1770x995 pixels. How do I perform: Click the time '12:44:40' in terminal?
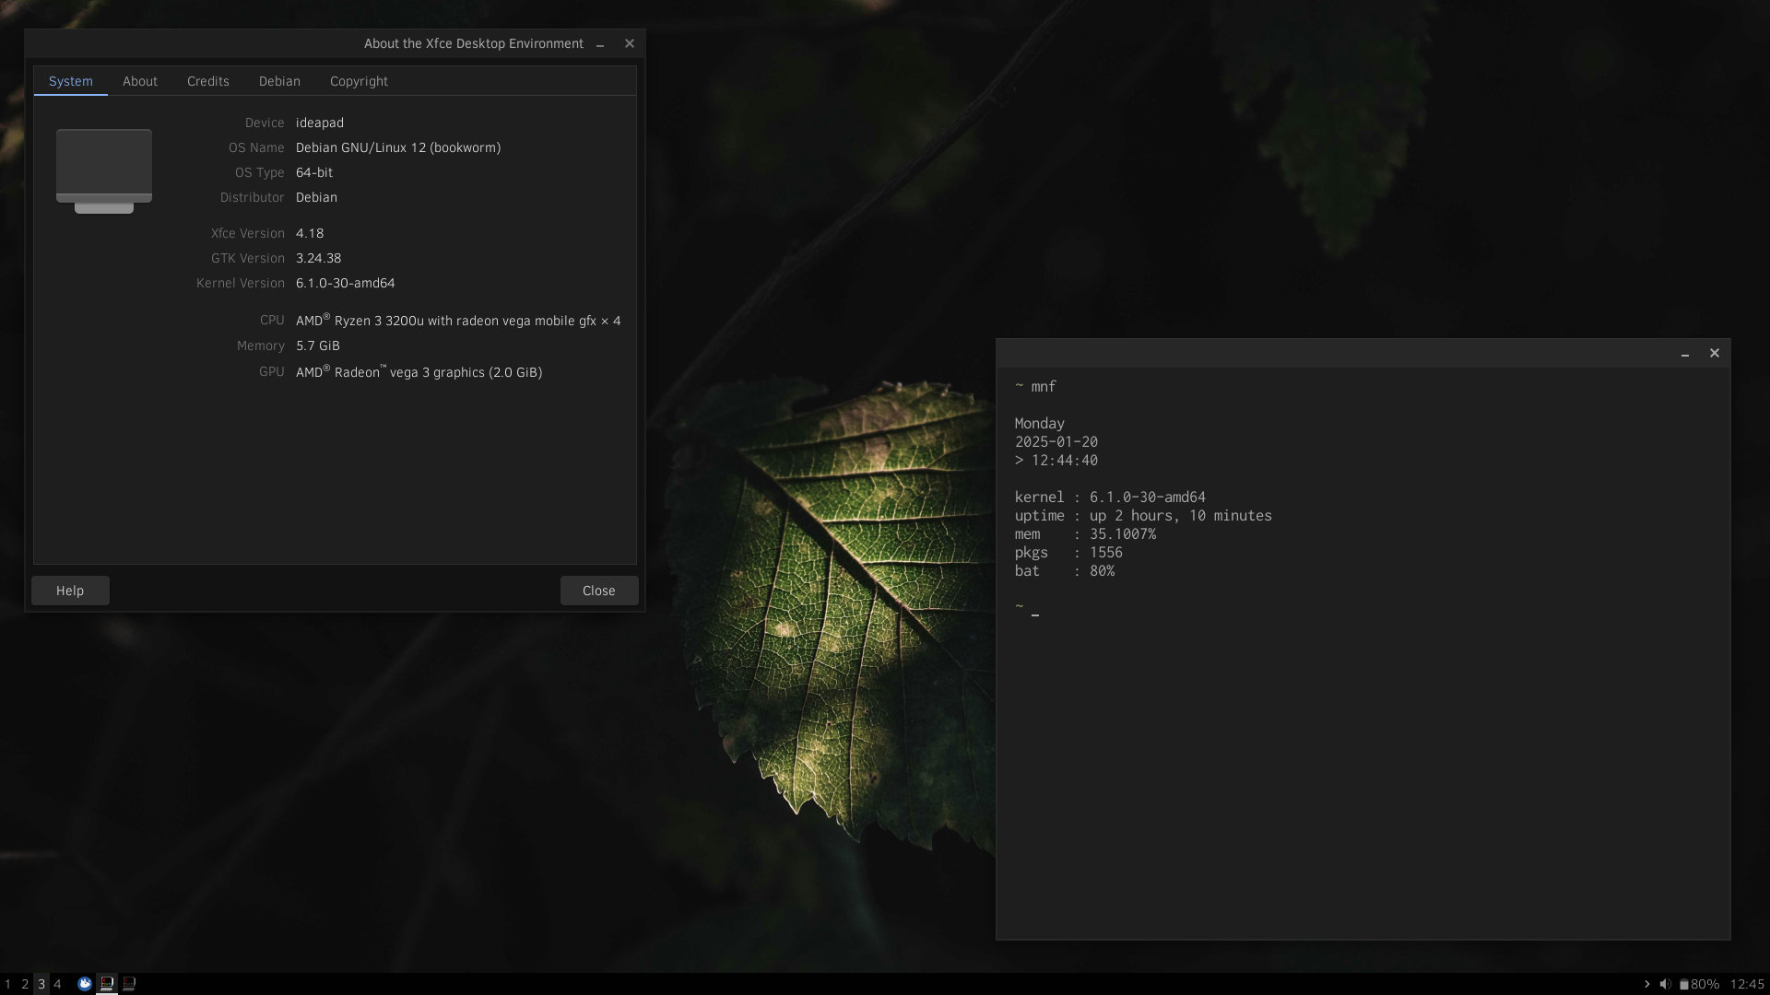1065,461
